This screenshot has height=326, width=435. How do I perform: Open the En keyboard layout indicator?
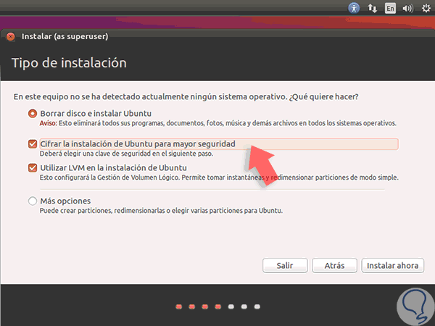tap(390, 8)
